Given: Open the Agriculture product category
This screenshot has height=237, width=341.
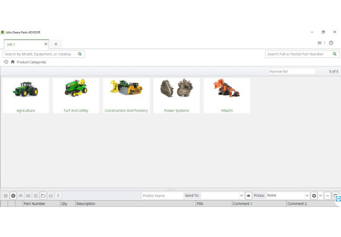Looking at the screenshot, I should [26, 96].
